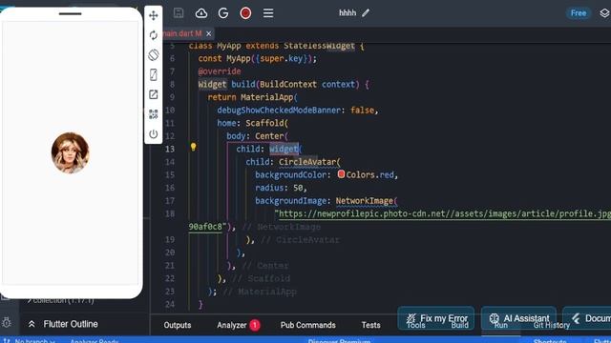Show the QR code for preview
Viewport: 611px width, 343px height.
tap(153, 114)
